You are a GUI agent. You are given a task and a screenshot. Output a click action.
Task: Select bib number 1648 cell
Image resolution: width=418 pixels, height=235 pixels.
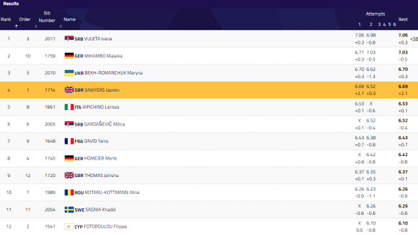pos(50,141)
